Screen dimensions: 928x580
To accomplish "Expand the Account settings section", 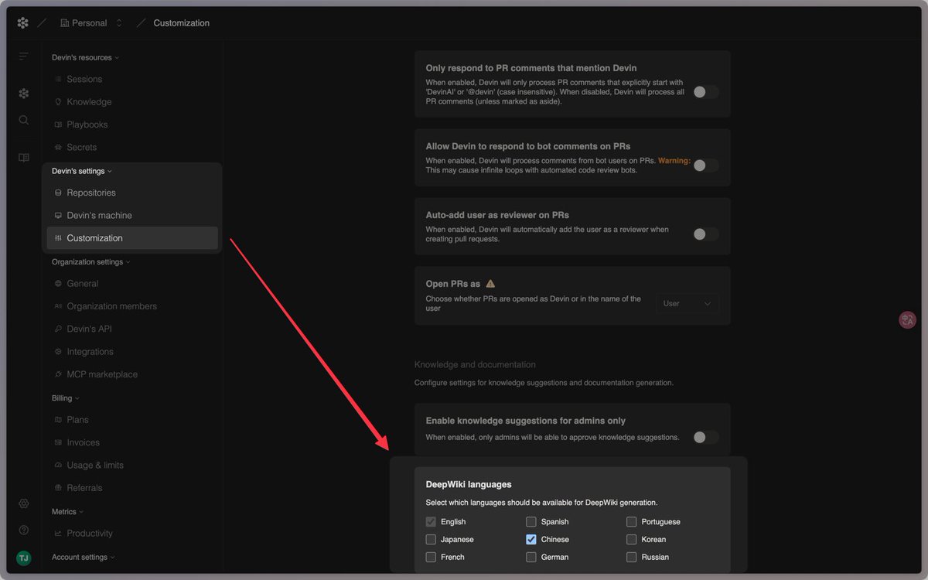I will click(x=83, y=557).
